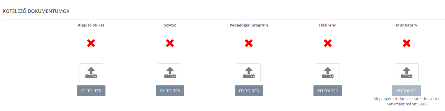The height and width of the screenshot is (111, 445).
Task: Click the upload icon under Alapító okirat
Action: tap(91, 72)
